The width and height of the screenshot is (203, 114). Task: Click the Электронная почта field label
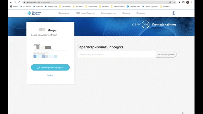tap(41, 53)
